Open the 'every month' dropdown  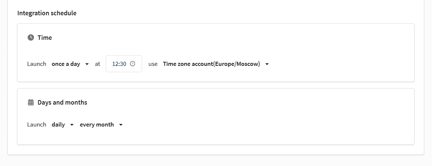click(101, 125)
